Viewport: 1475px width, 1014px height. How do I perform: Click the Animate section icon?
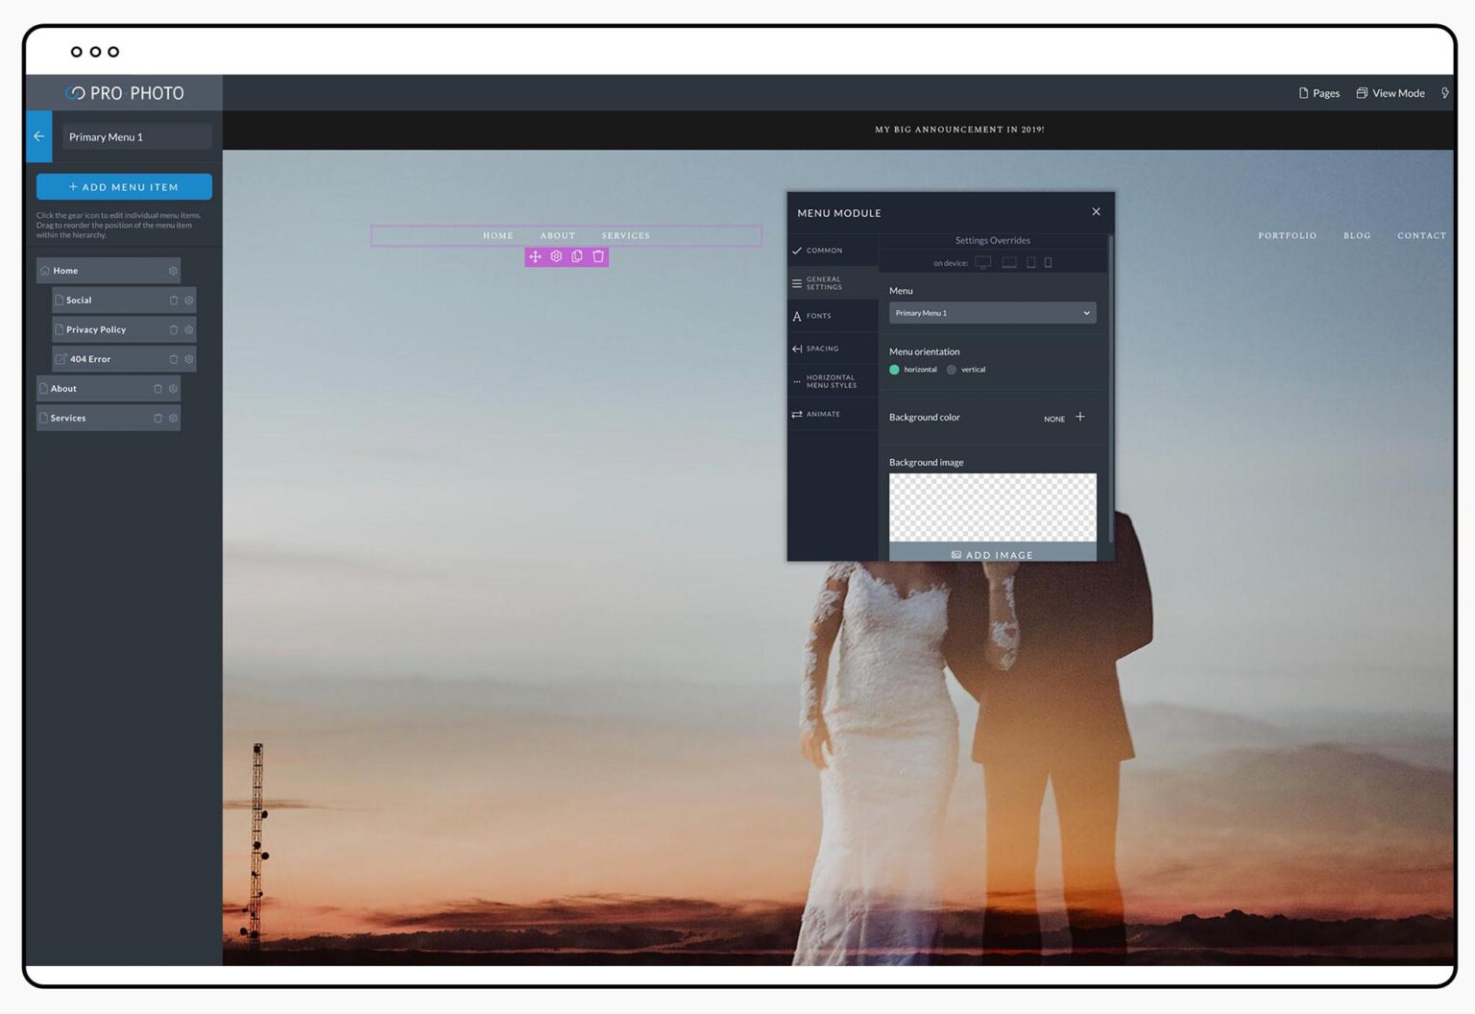click(824, 414)
